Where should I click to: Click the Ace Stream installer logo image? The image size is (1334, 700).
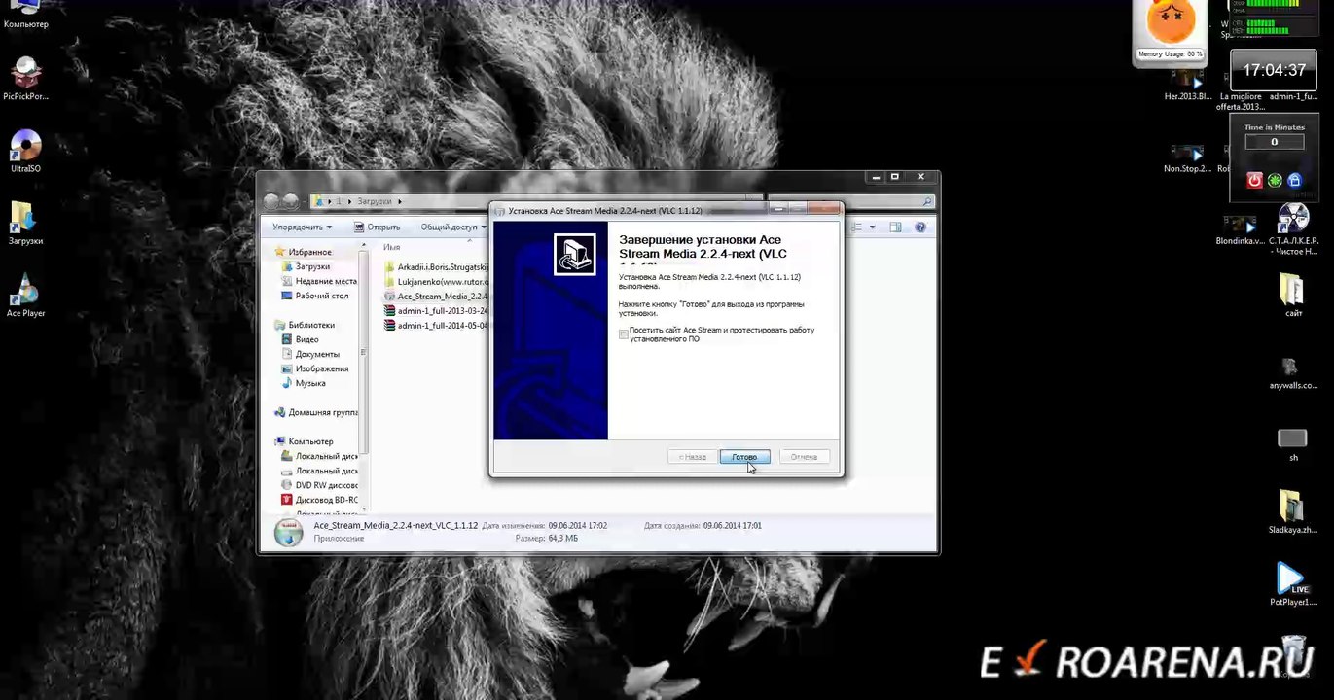point(574,254)
